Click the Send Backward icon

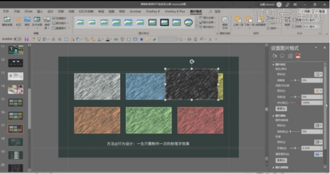(249, 20)
